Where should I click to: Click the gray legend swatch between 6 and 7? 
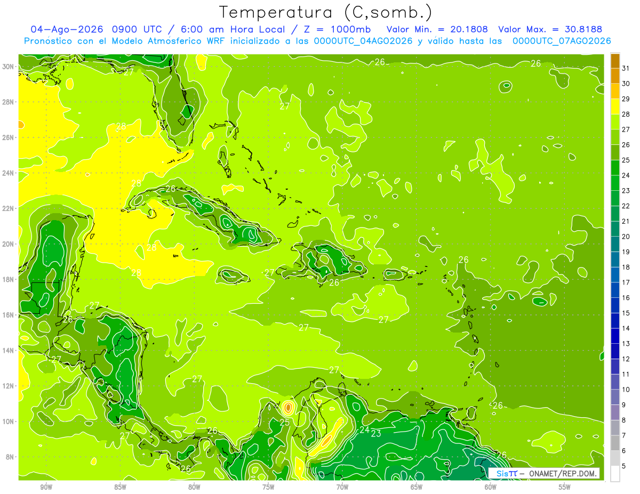[615, 443]
